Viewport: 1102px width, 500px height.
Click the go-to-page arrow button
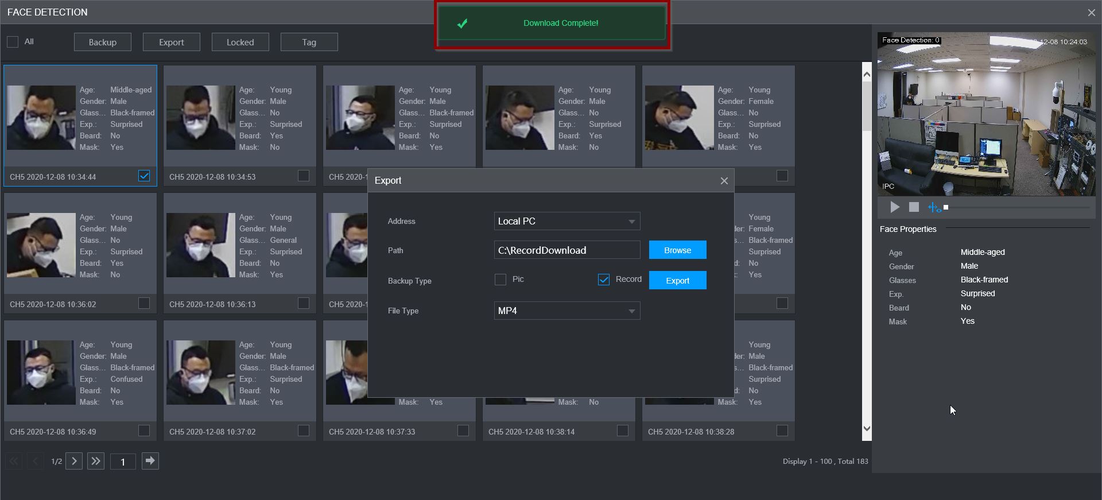coord(150,460)
